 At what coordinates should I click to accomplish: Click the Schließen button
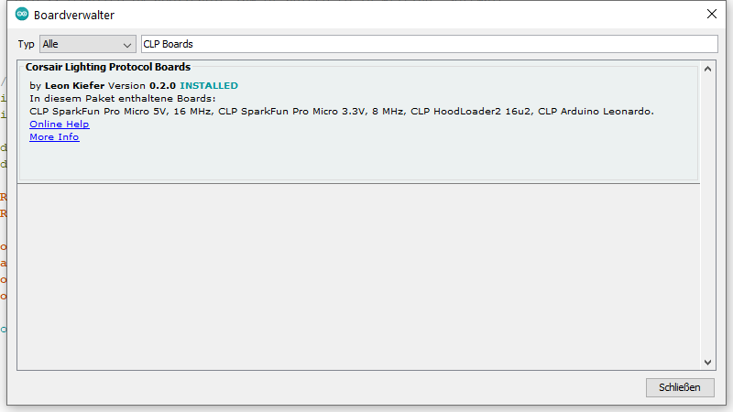click(680, 387)
